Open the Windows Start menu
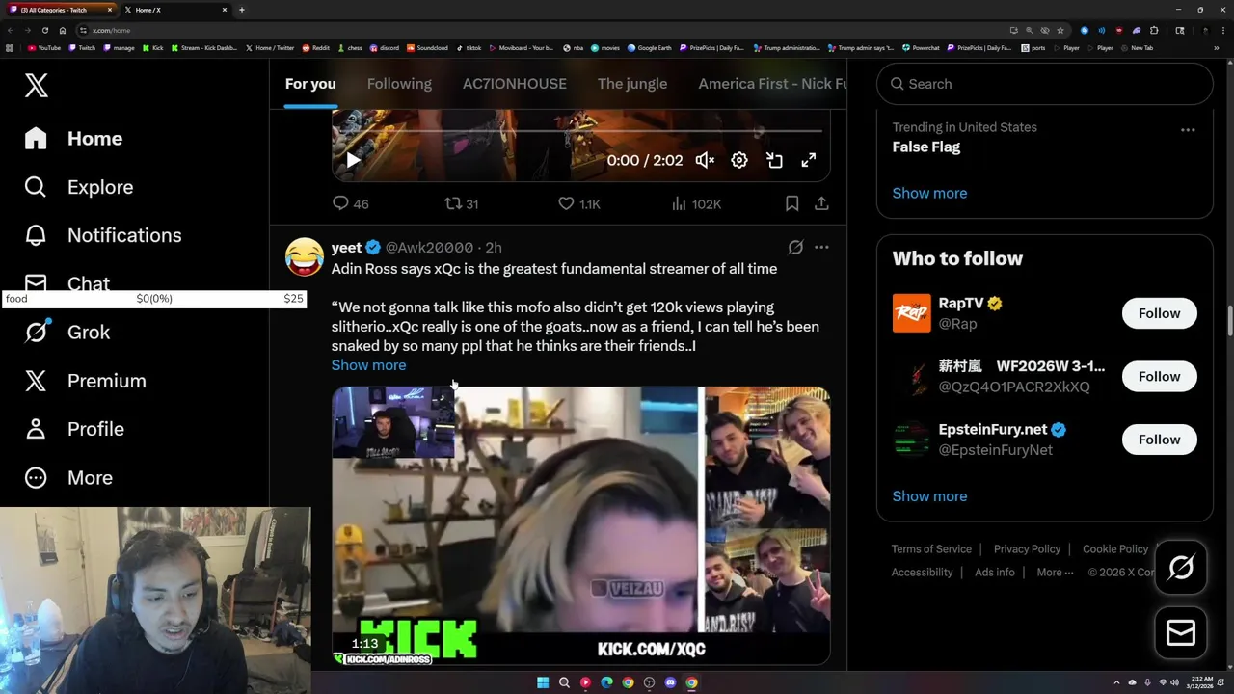This screenshot has height=694, width=1234. click(543, 682)
